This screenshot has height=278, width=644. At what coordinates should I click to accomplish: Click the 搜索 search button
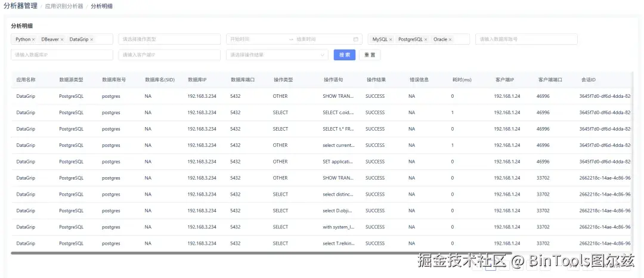[x=345, y=55]
